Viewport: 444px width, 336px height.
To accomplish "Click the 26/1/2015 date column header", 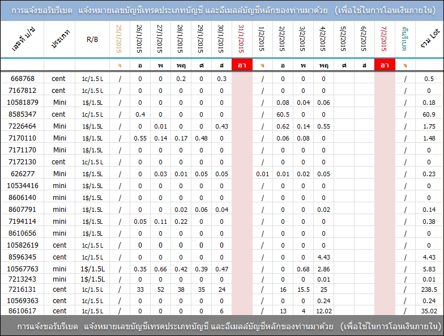I will pos(139,39).
